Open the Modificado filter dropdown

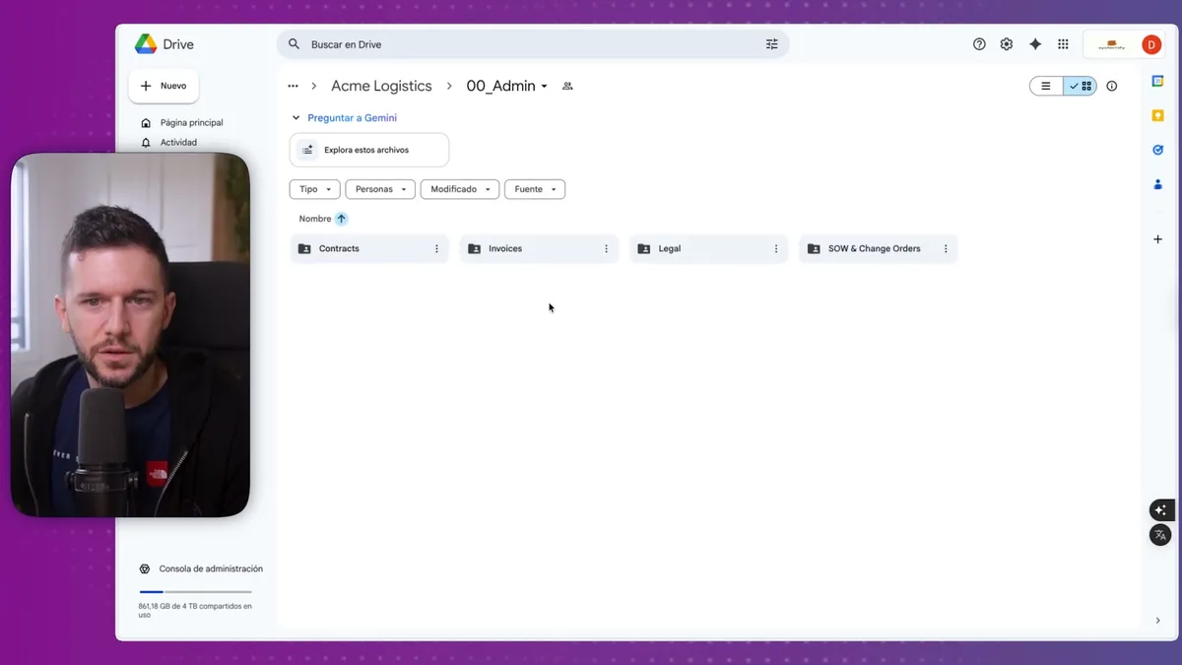click(x=459, y=188)
